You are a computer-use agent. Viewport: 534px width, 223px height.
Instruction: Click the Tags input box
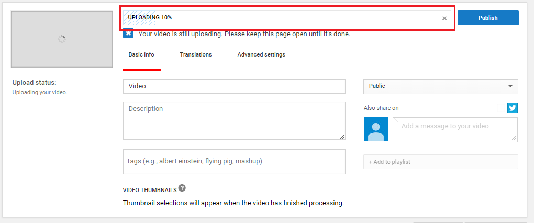click(x=234, y=161)
